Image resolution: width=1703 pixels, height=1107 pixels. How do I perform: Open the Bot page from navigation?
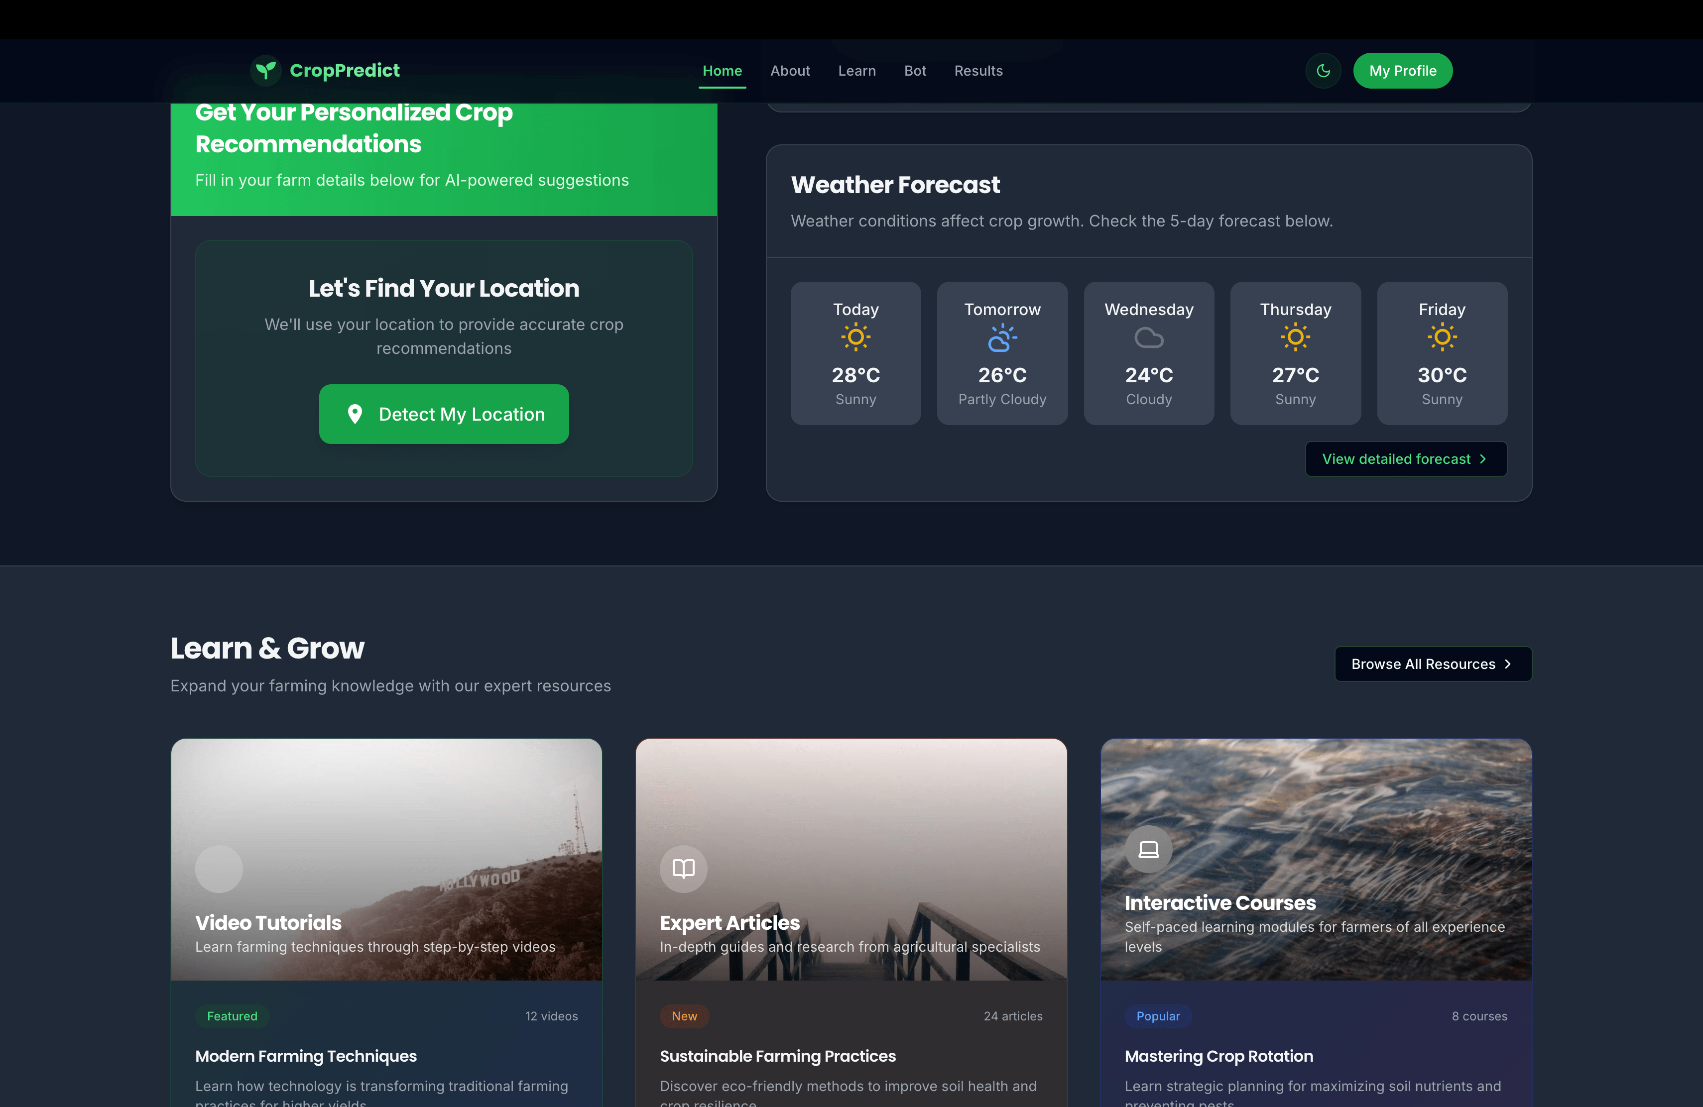click(x=914, y=71)
